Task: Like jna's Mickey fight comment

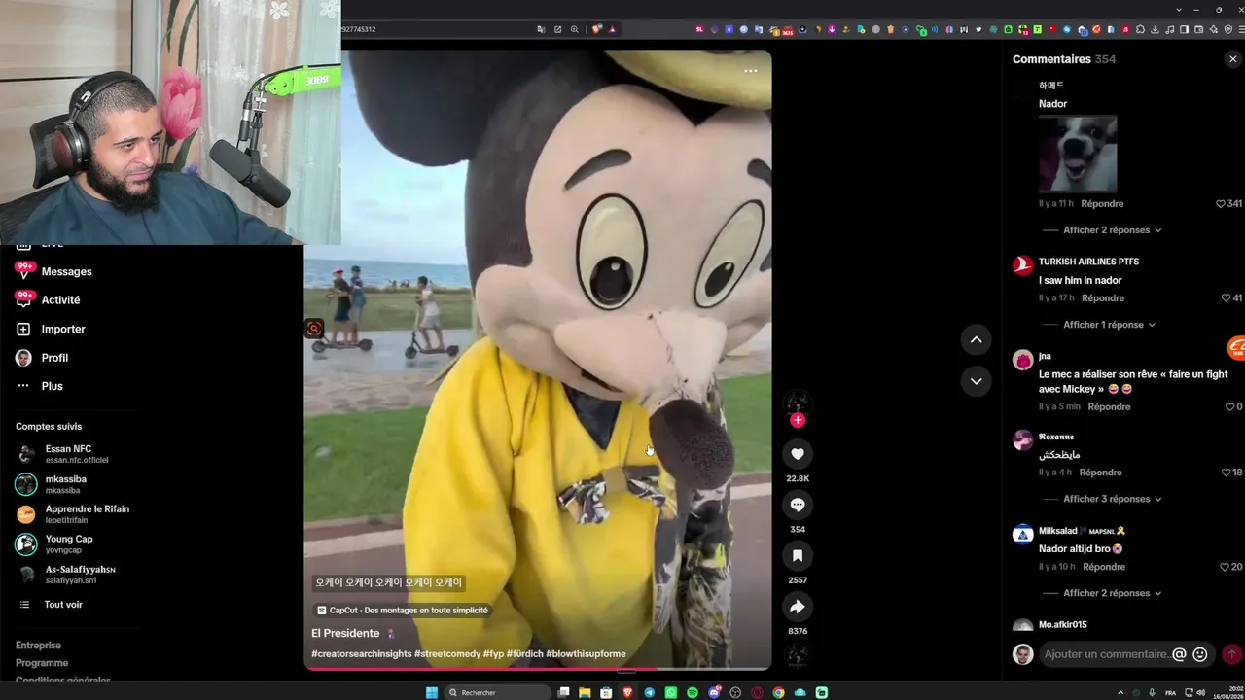Action: (1229, 407)
